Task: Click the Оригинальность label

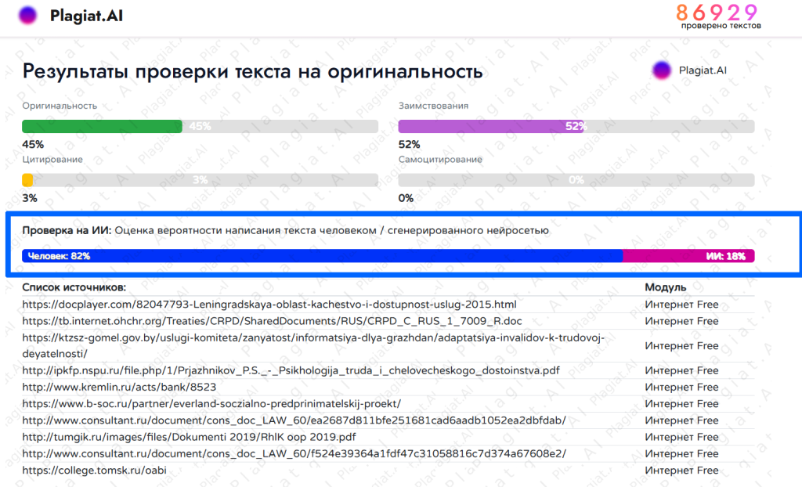Action: [x=60, y=106]
